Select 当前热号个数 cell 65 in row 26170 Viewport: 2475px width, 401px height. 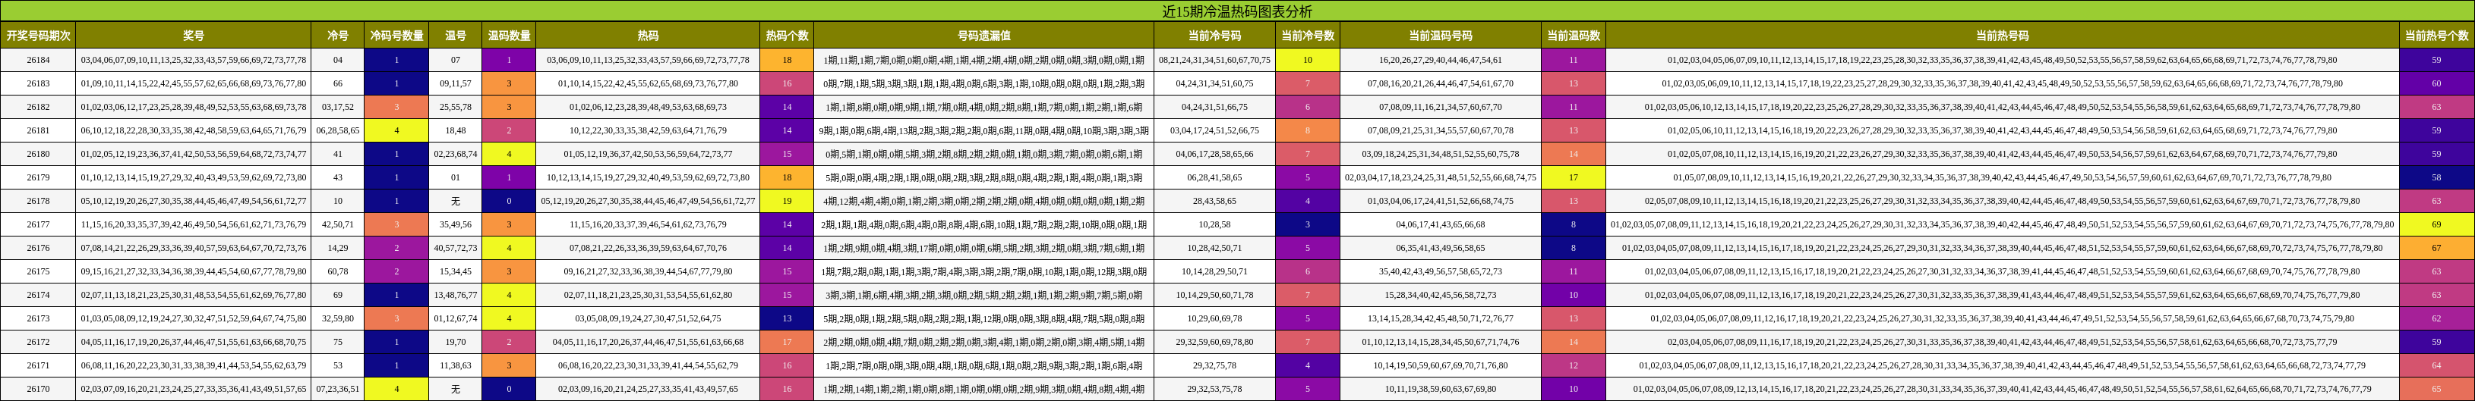2436,389
